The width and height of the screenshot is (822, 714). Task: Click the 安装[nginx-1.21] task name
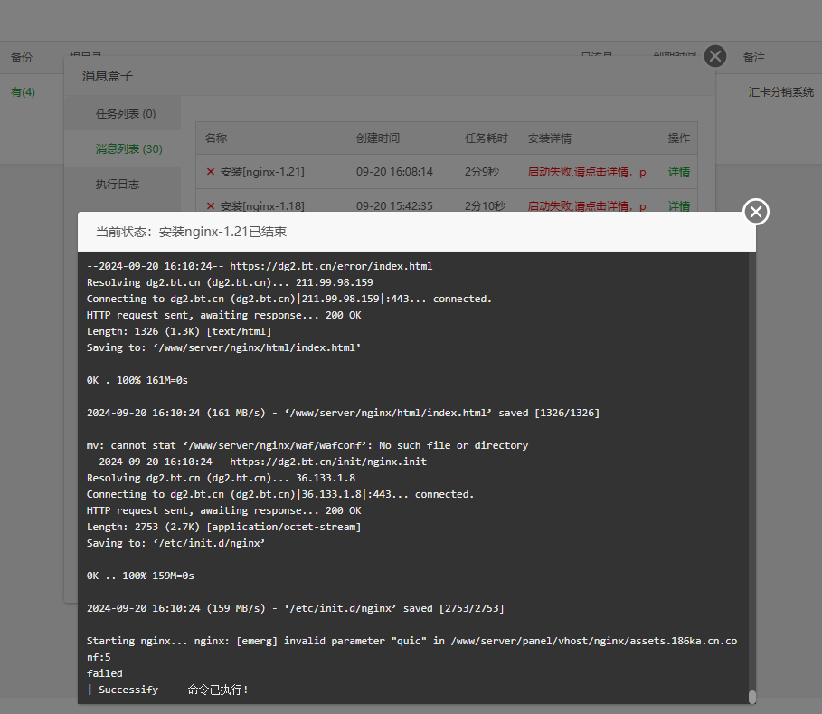(262, 172)
